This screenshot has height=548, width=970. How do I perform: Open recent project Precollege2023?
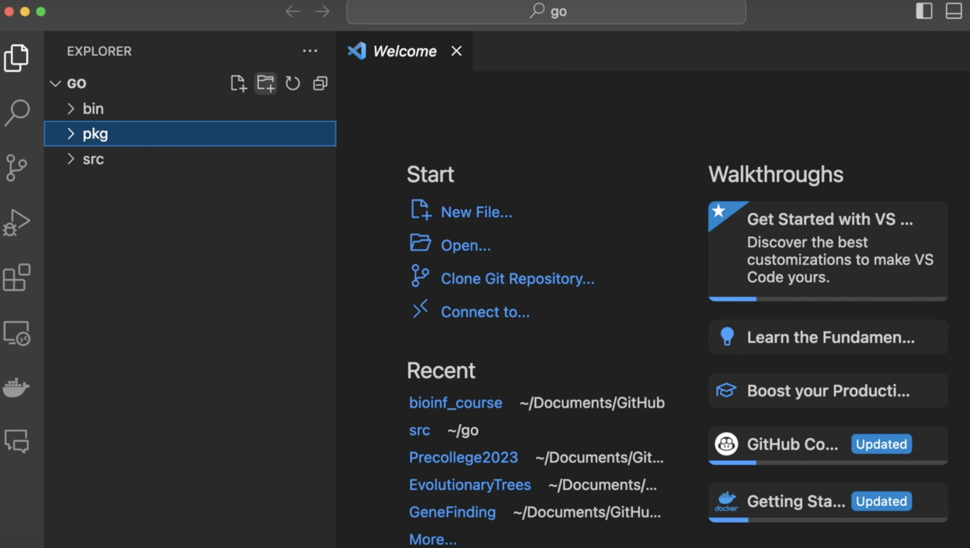463,457
